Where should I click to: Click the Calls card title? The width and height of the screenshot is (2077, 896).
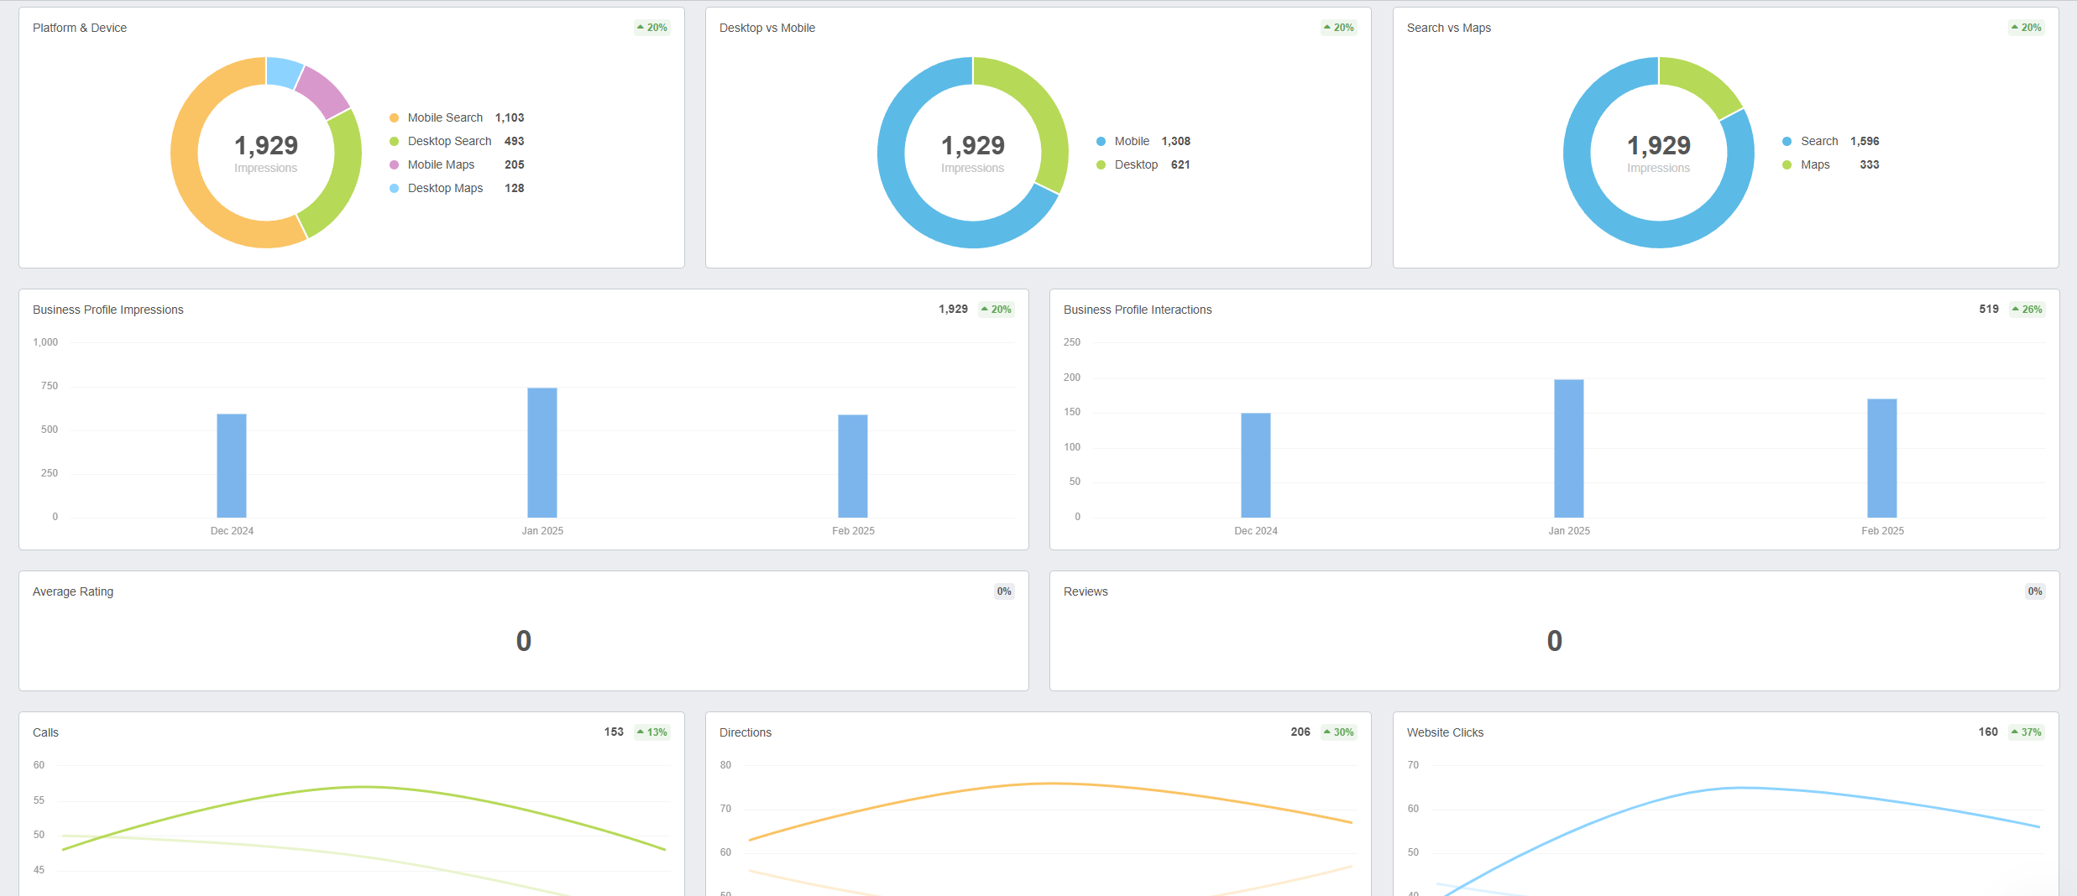tap(45, 732)
